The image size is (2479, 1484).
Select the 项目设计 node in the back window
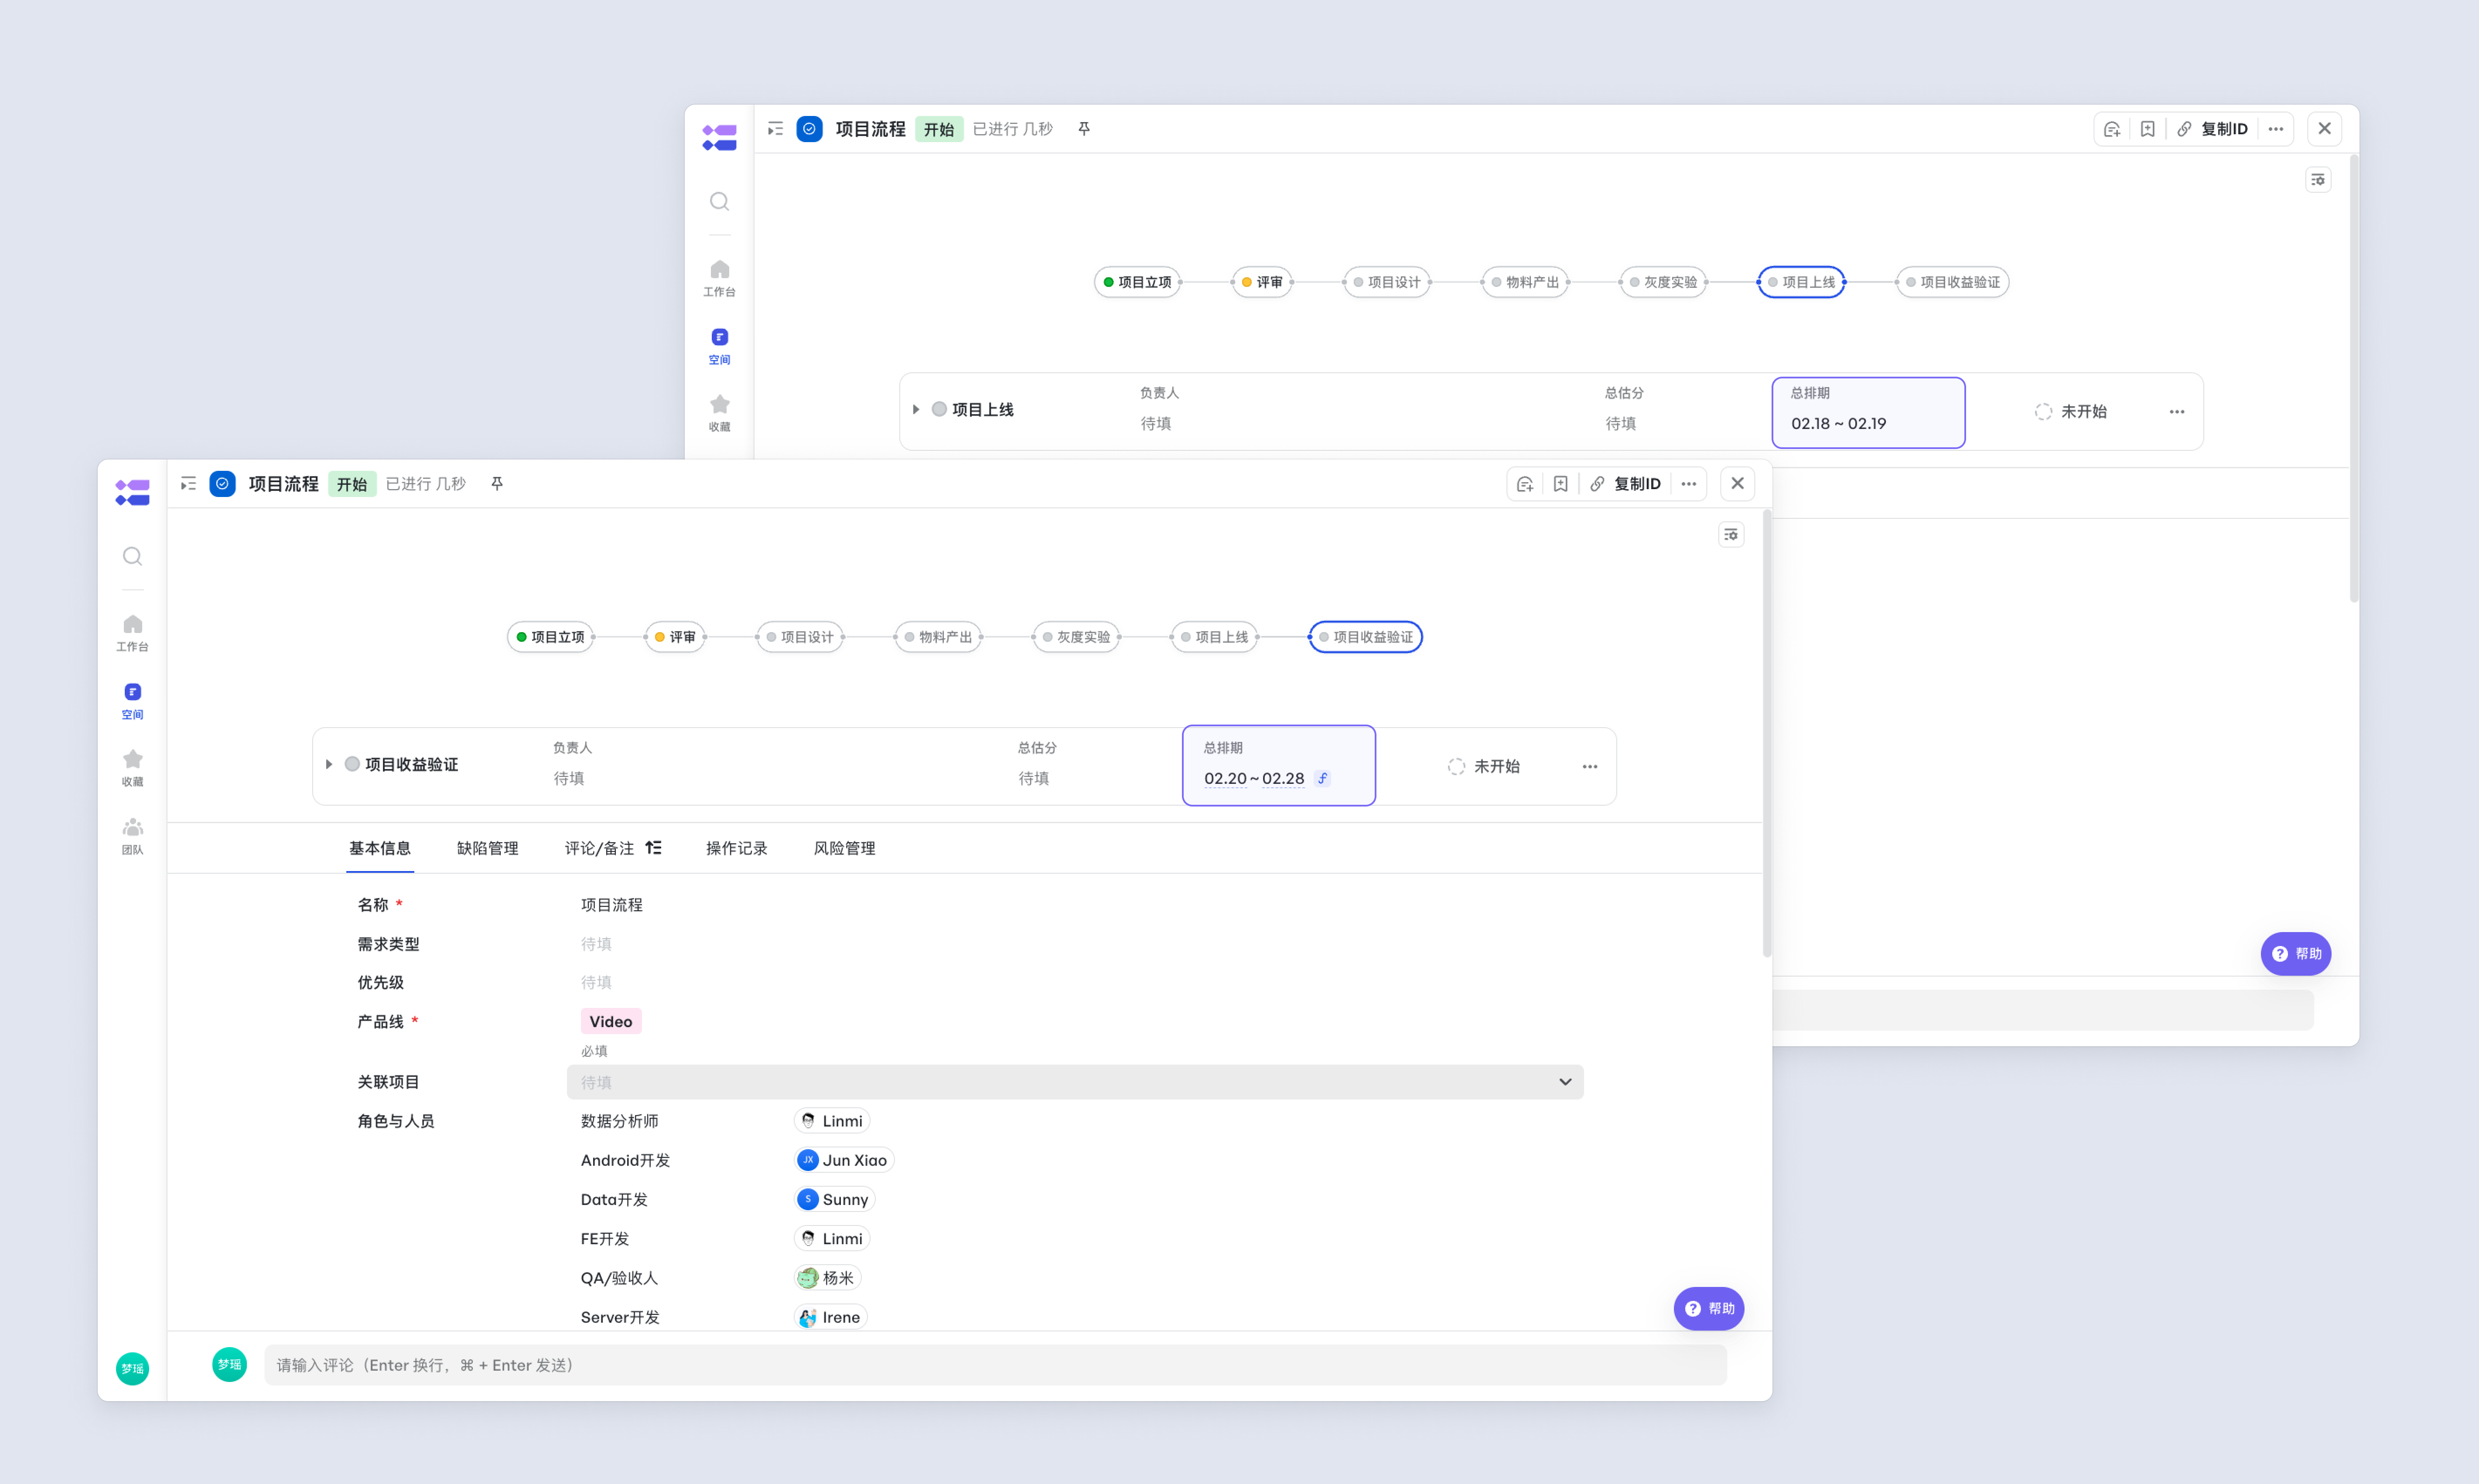[x=1387, y=282]
